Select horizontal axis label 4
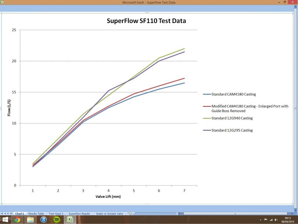This screenshot has height=224, width=298. click(x=108, y=191)
